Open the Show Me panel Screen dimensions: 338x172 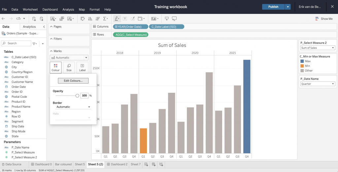(x=324, y=19)
